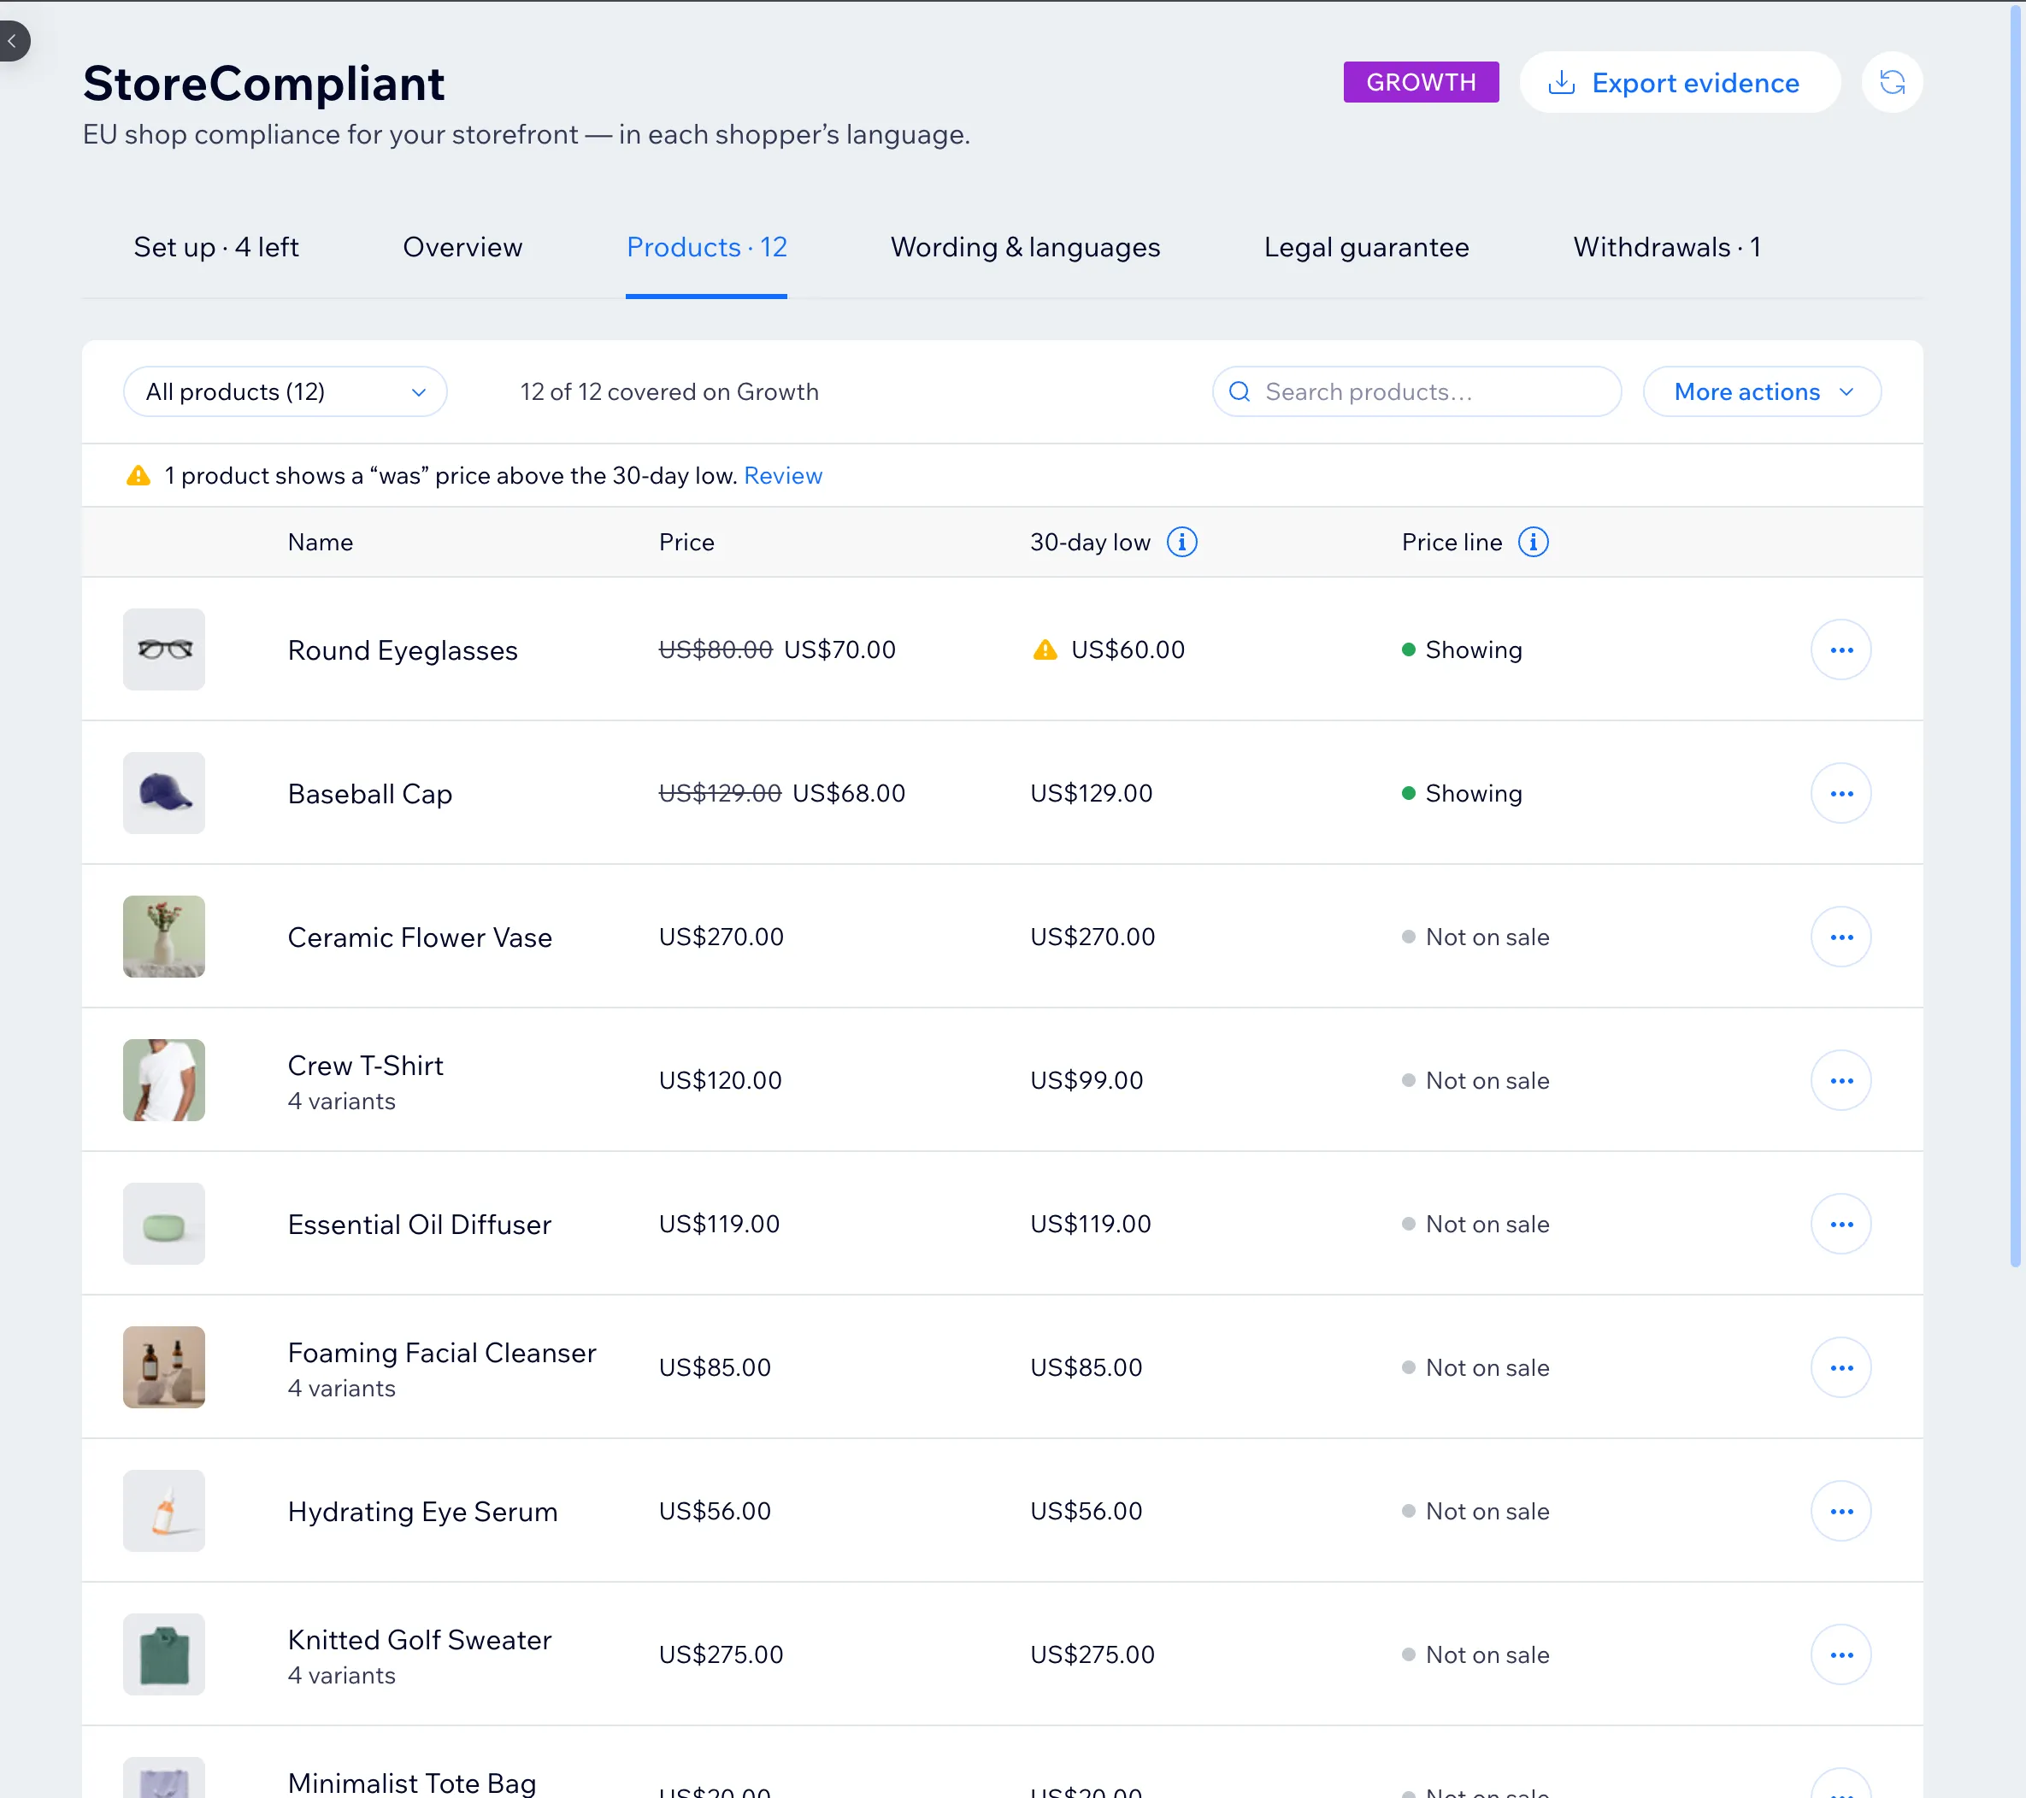The height and width of the screenshot is (1798, 2026).
Task: Open more options for Baseball Cap
Action: [x=1840, y=794]
